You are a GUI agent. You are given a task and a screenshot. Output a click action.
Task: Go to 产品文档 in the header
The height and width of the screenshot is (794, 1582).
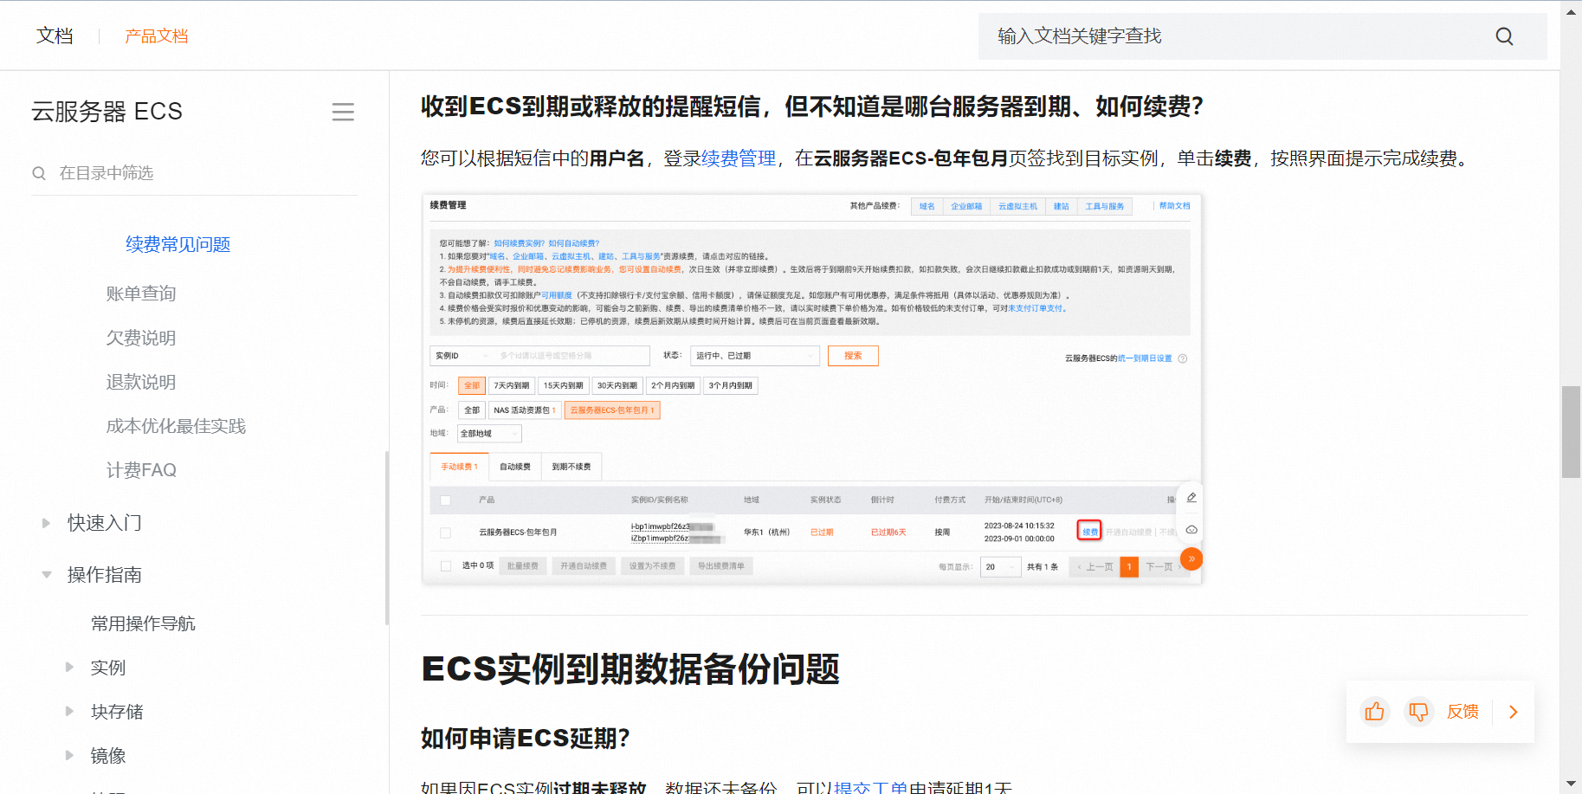coord(156,36)
